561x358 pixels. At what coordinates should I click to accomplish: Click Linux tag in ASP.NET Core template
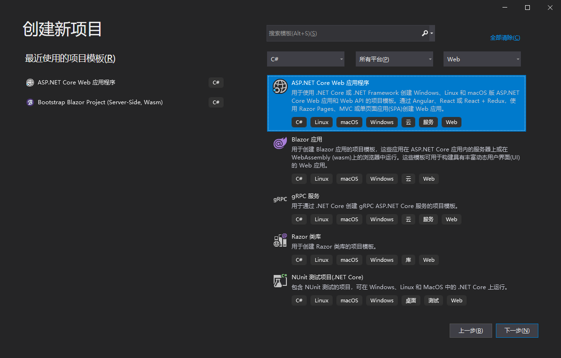click(321, 122)
